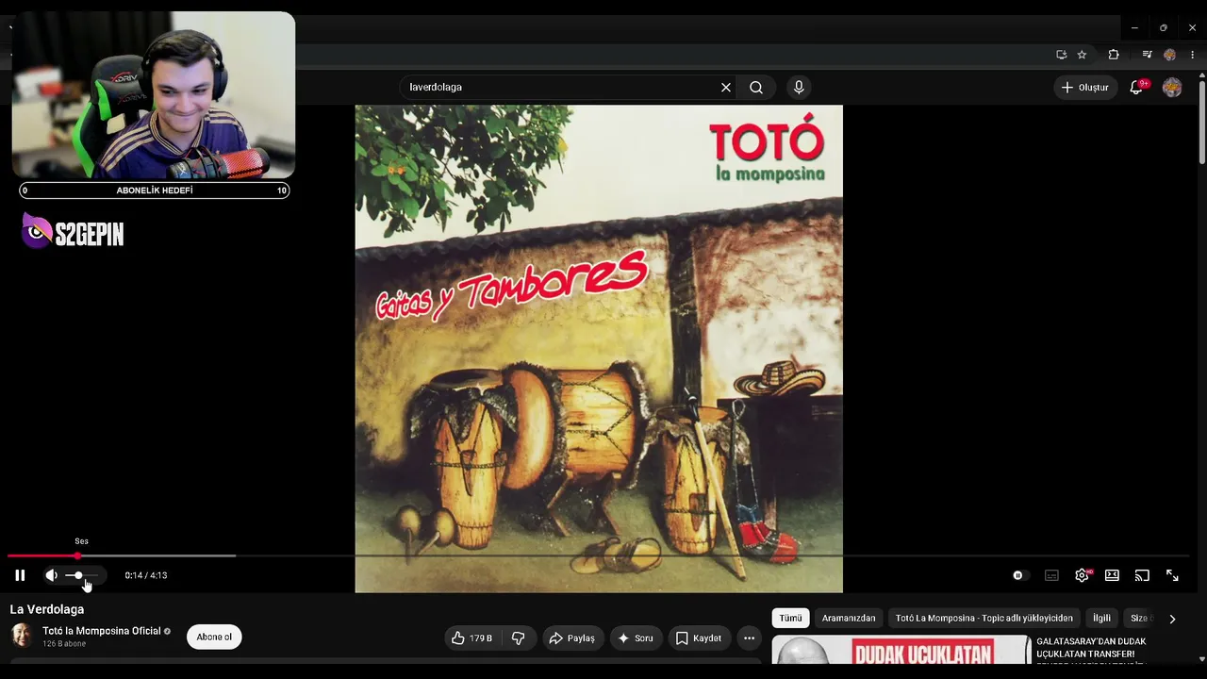Select the Tümü filter chip

790,619
